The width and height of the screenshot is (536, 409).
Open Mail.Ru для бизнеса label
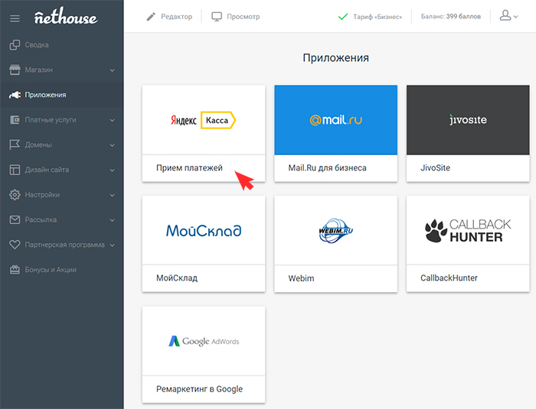[x=327, y=167]
